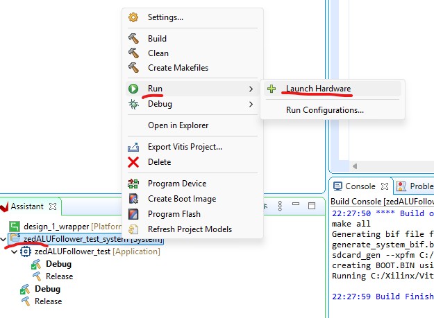Click the red Delete X icon
This screenshot has width=434, height=318.
[133, 162]
